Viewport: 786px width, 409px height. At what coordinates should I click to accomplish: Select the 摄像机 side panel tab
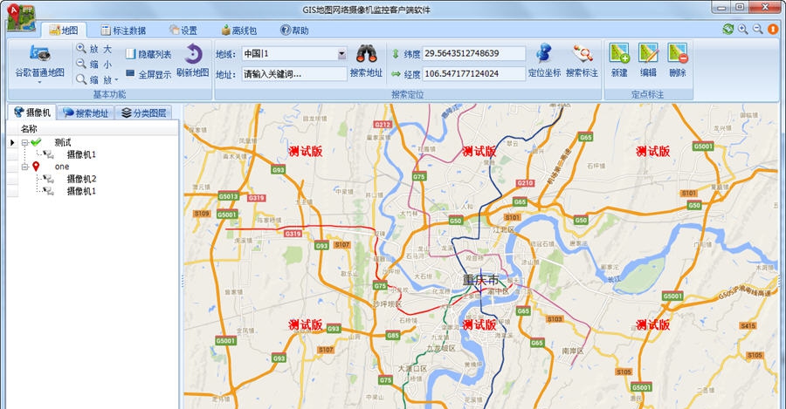pyautogui.click(x=32, y=112)
